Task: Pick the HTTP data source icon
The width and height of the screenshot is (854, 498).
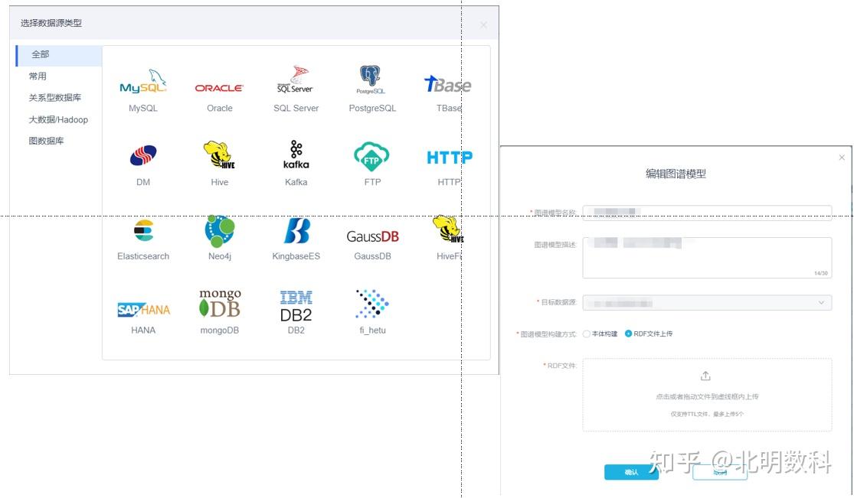Action: coord(450,158)
